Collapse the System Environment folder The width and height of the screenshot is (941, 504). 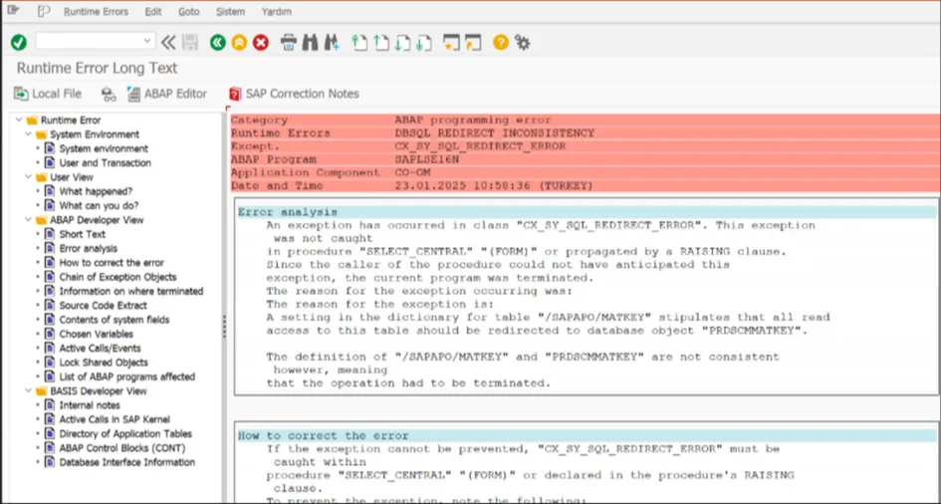click(x=28, y=134)
